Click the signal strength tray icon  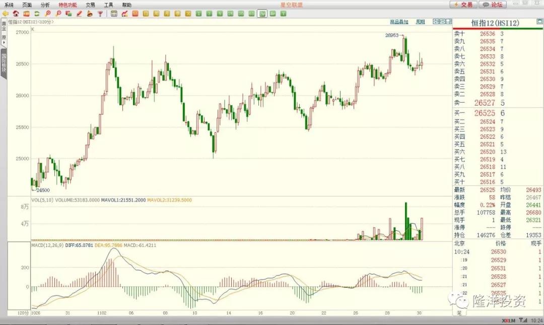pos(523,320)
